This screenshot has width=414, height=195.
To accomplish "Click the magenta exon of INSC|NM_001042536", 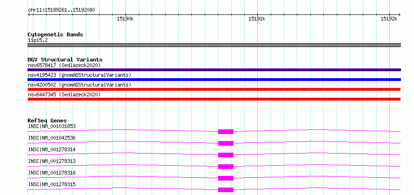I will 226,143.
